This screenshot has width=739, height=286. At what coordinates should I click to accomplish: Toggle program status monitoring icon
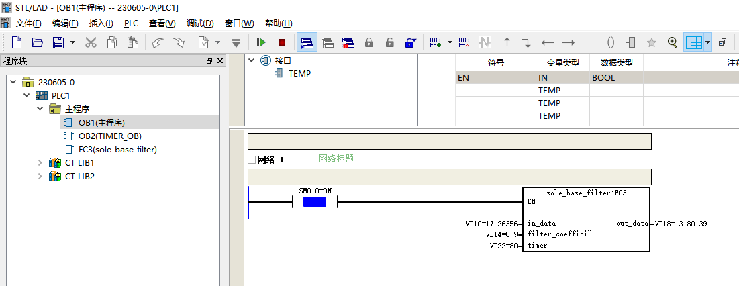(307, 42)
